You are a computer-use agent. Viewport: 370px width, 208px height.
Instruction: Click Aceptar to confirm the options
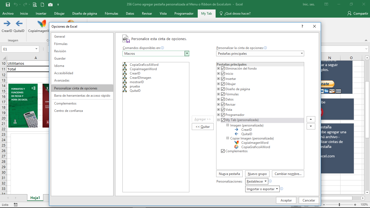click(x=286, y=200)
